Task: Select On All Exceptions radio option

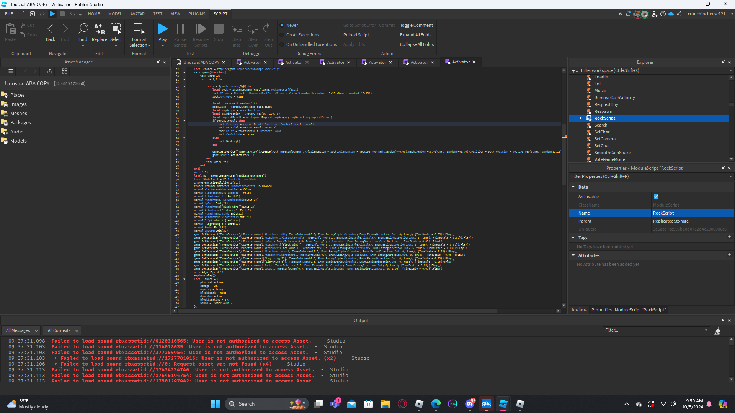Action: 283,35
